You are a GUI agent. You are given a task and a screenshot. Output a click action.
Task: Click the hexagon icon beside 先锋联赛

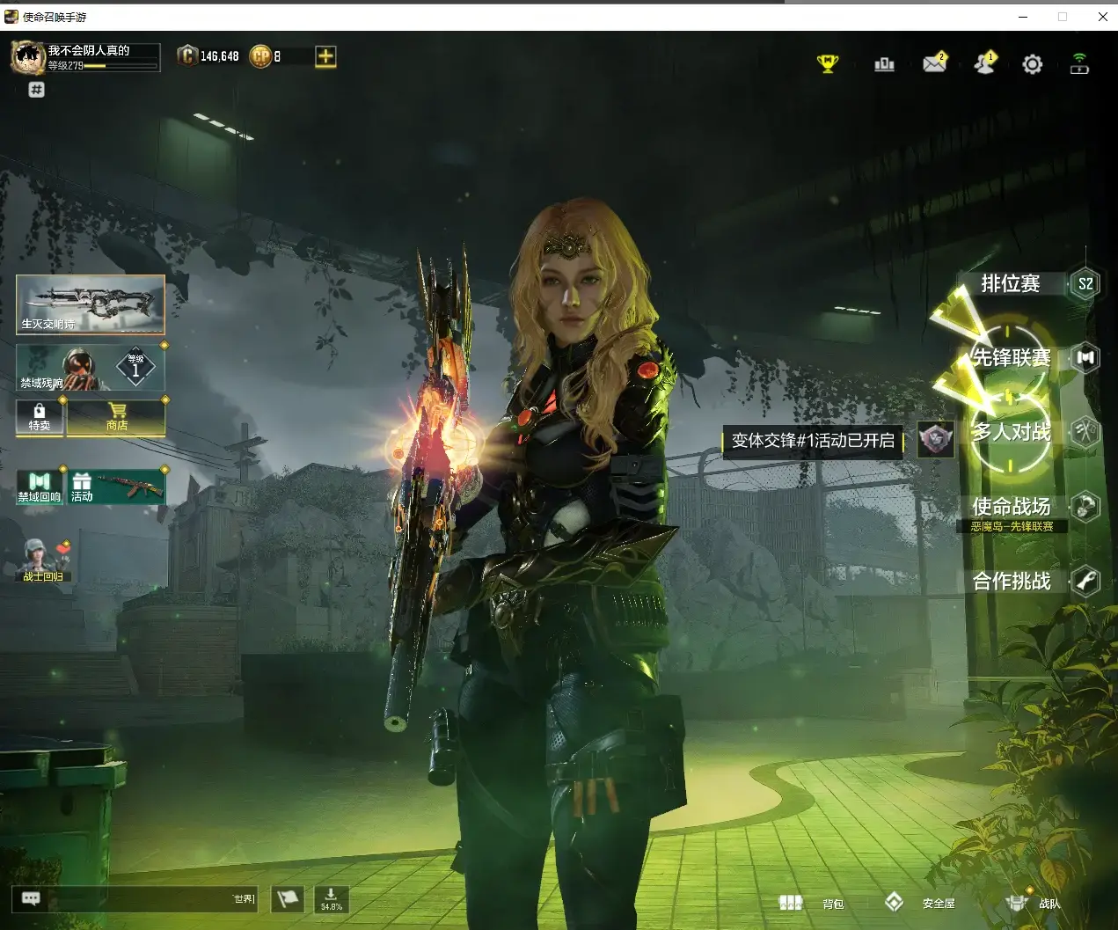1085,357
